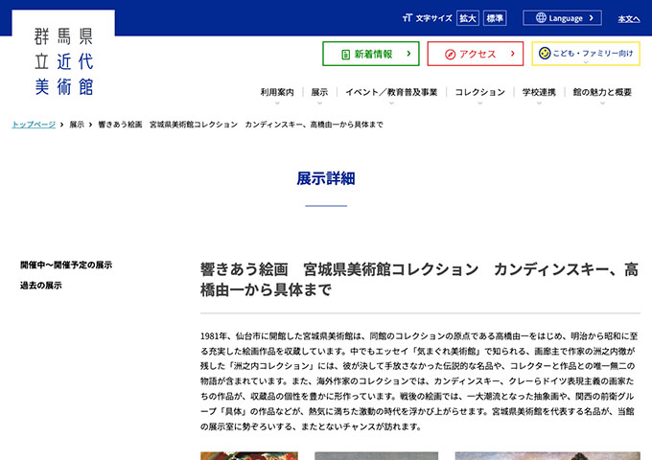Open the 学校連携 navigation menu

click(x=539, y=93)
